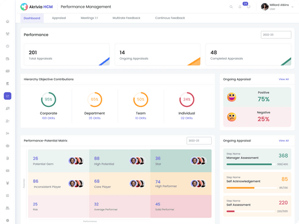Open the 10 OKRs link under Team
Viewport: 299px width, 224px height.
pos(141,118)
